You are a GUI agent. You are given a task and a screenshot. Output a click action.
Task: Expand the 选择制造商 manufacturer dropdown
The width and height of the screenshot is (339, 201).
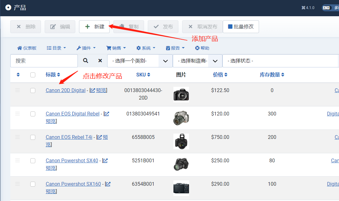[x=197, y=61]
